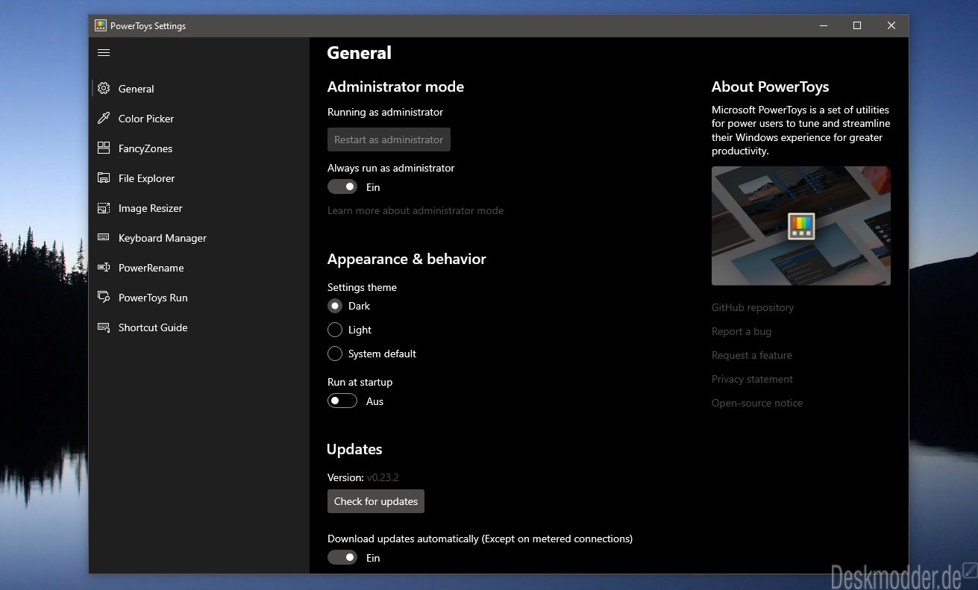Viewport: 978px width, 590px height.
Task: Click the PowerRename sidebar icon
Action: (x=104, y=267)
